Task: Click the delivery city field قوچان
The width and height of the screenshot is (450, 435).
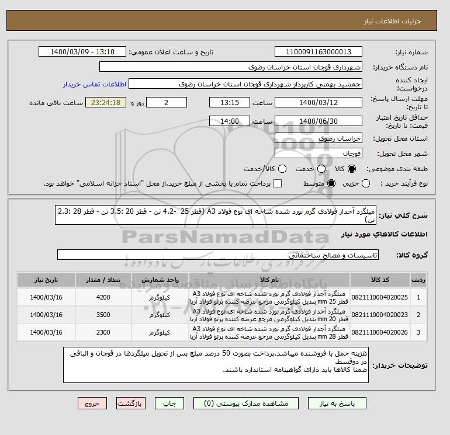Action: pyautogui.click(x=319, y=153)
